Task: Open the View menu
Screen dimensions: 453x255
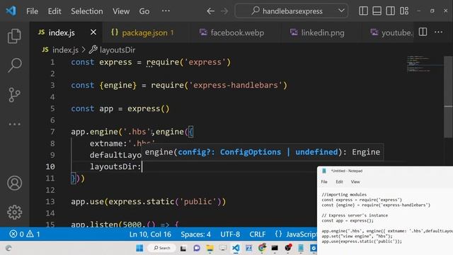Action: [x=121, y=11]
